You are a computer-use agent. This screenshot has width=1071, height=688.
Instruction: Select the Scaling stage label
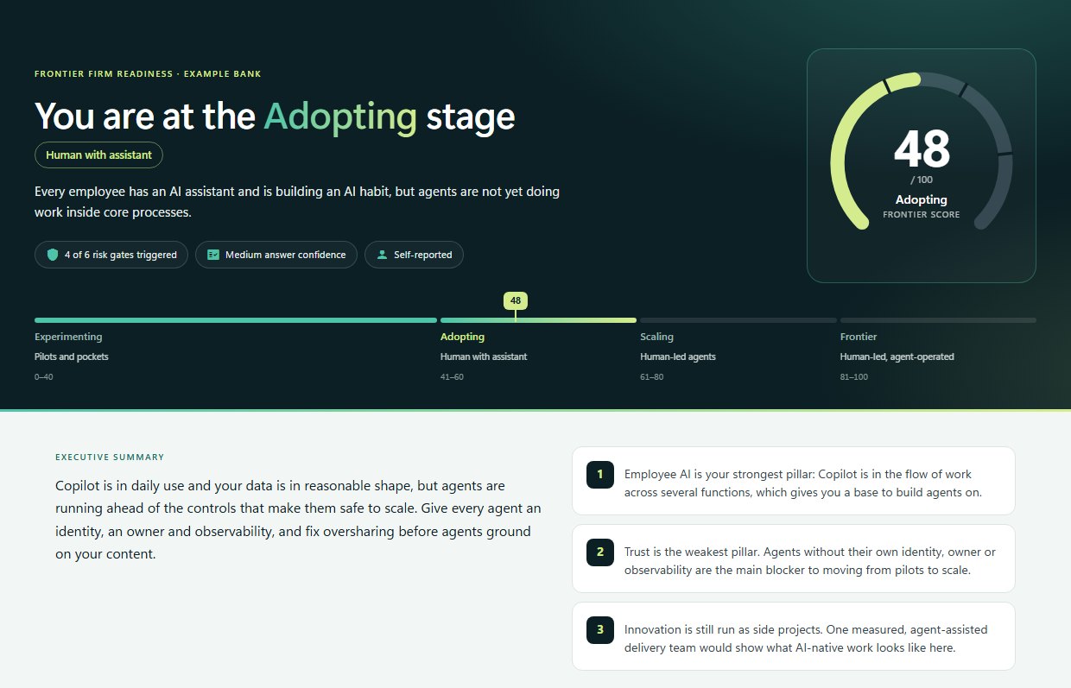tap(656, 337)
